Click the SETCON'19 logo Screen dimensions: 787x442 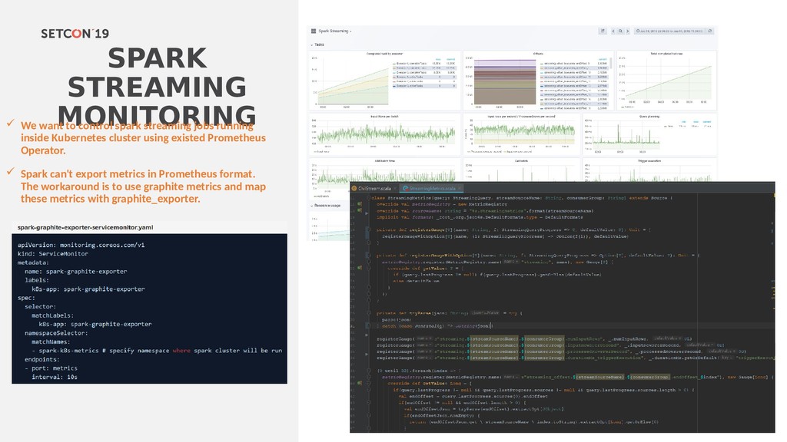pyautogui.click(x=75, y=34)
